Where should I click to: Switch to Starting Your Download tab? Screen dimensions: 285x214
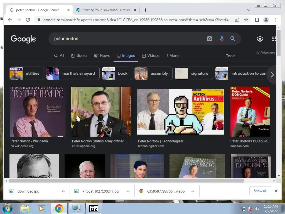coord(106,10)
